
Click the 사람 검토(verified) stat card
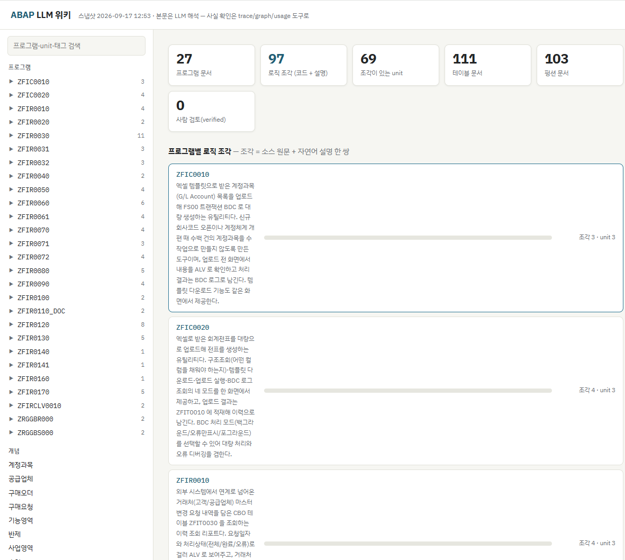coord(211,111)
